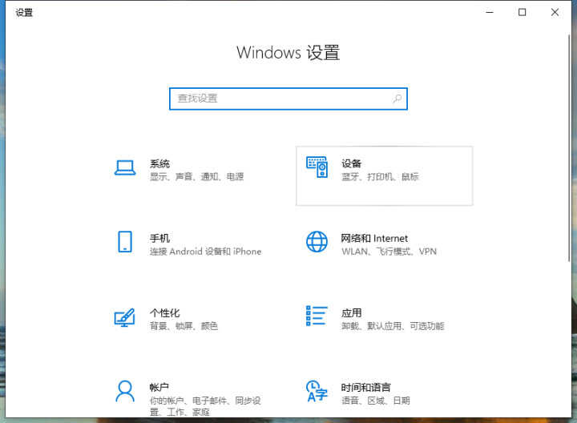Maximize the 设置 window
This screenshot has width=577, height=423.
click(x=523, y=12)
